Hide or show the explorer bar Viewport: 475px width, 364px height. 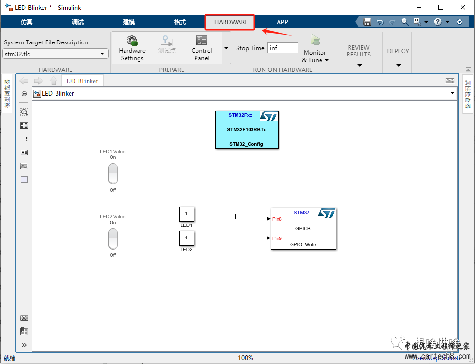24,94
